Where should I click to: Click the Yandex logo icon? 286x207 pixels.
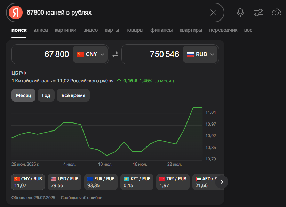click(15, 13)
